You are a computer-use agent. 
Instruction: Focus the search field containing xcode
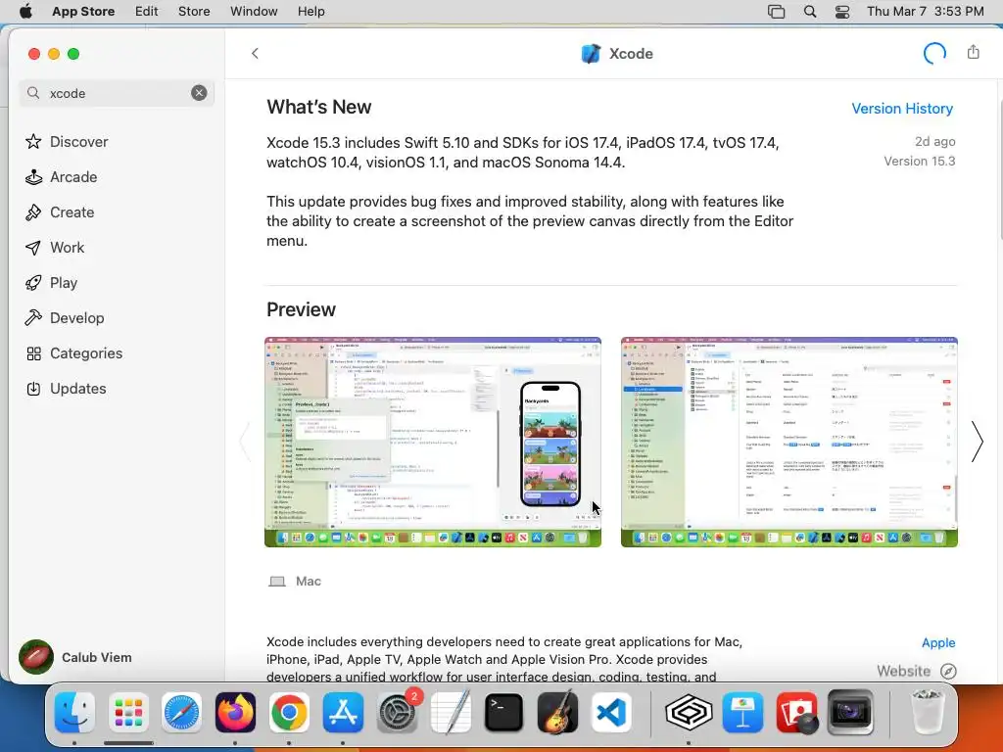(118, 93)
